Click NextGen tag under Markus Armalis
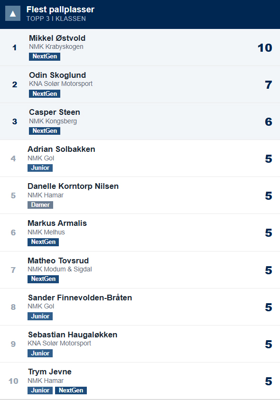Viewport: 280px width, 400px height. [43, 242]
